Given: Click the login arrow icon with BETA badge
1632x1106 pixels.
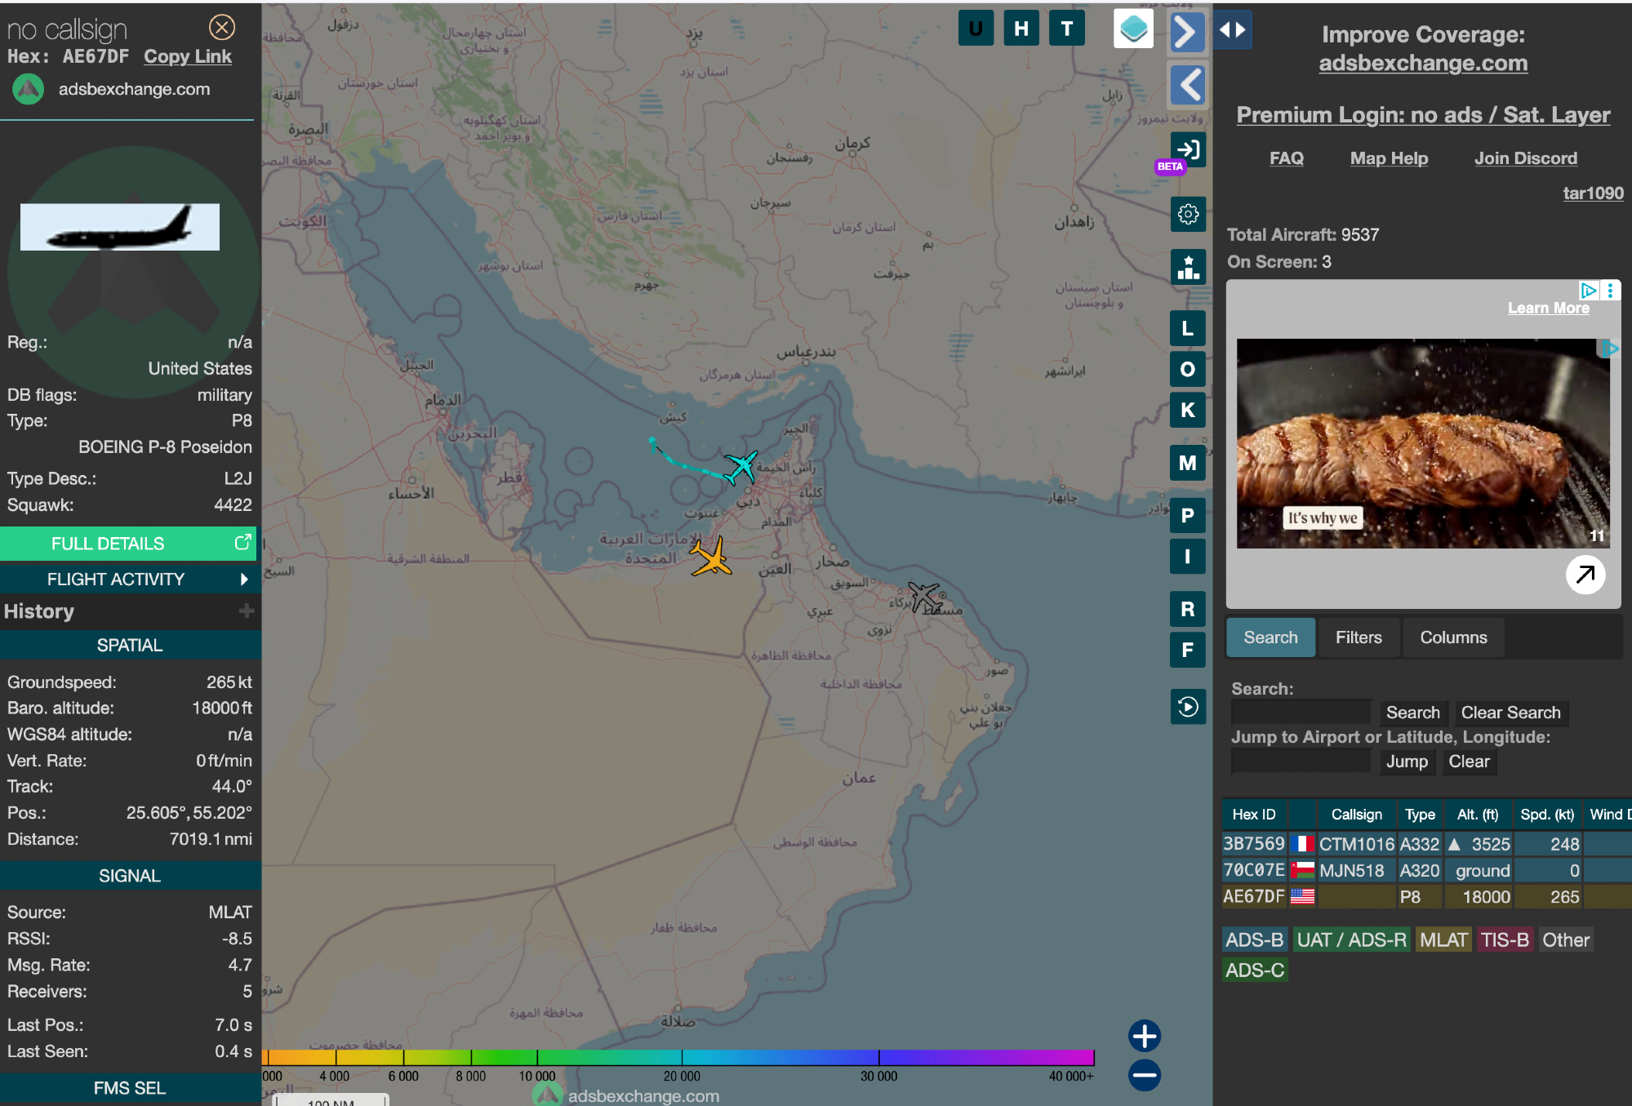Looking at the screenshot, I should (x=1188, y=149).
